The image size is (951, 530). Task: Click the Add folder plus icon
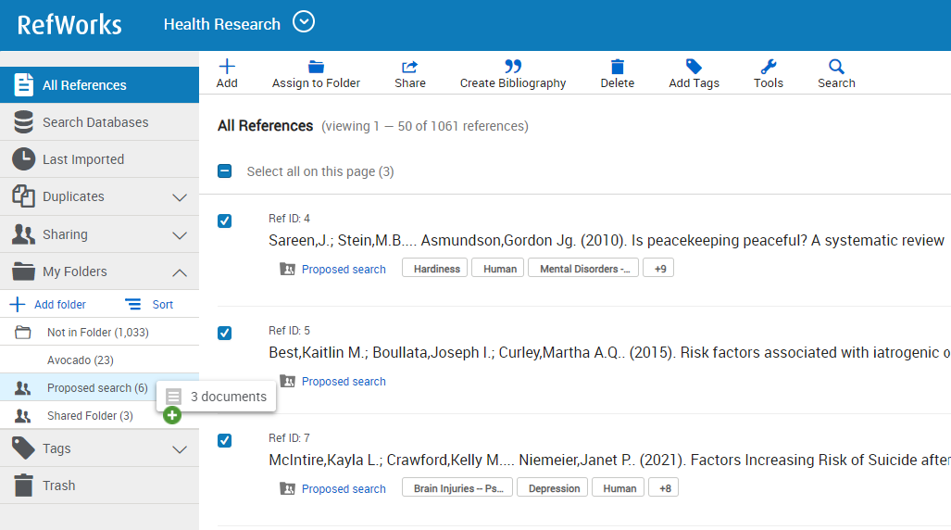point(18,304)
